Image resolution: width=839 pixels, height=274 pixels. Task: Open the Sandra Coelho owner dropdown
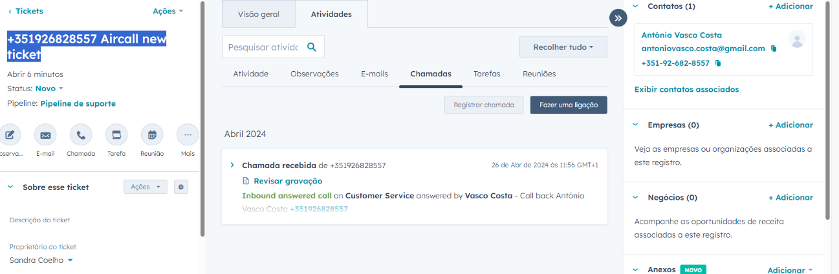(x=41, y=260)
